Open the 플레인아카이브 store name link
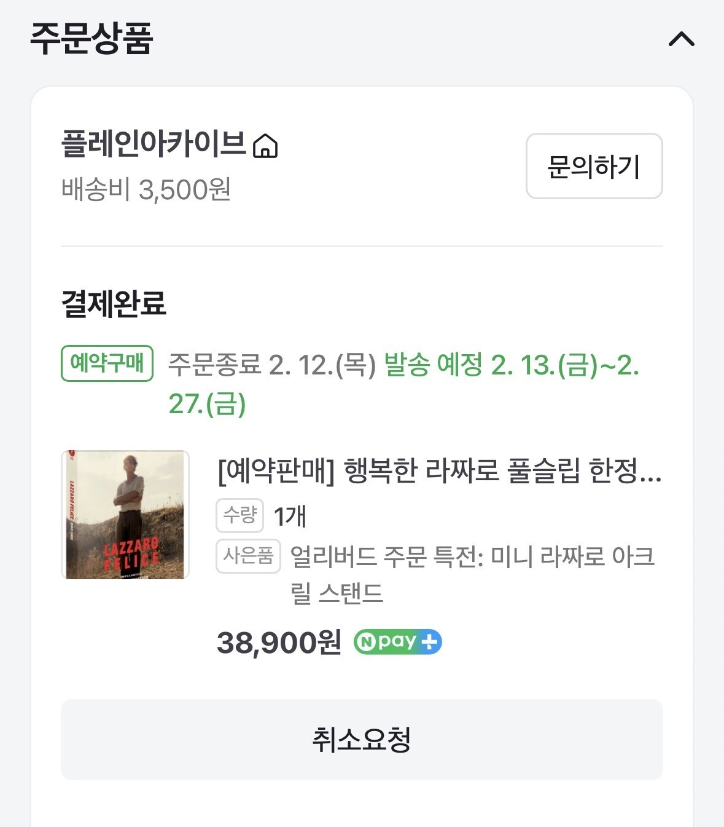 pyautogui.click(x=154, y=144)
